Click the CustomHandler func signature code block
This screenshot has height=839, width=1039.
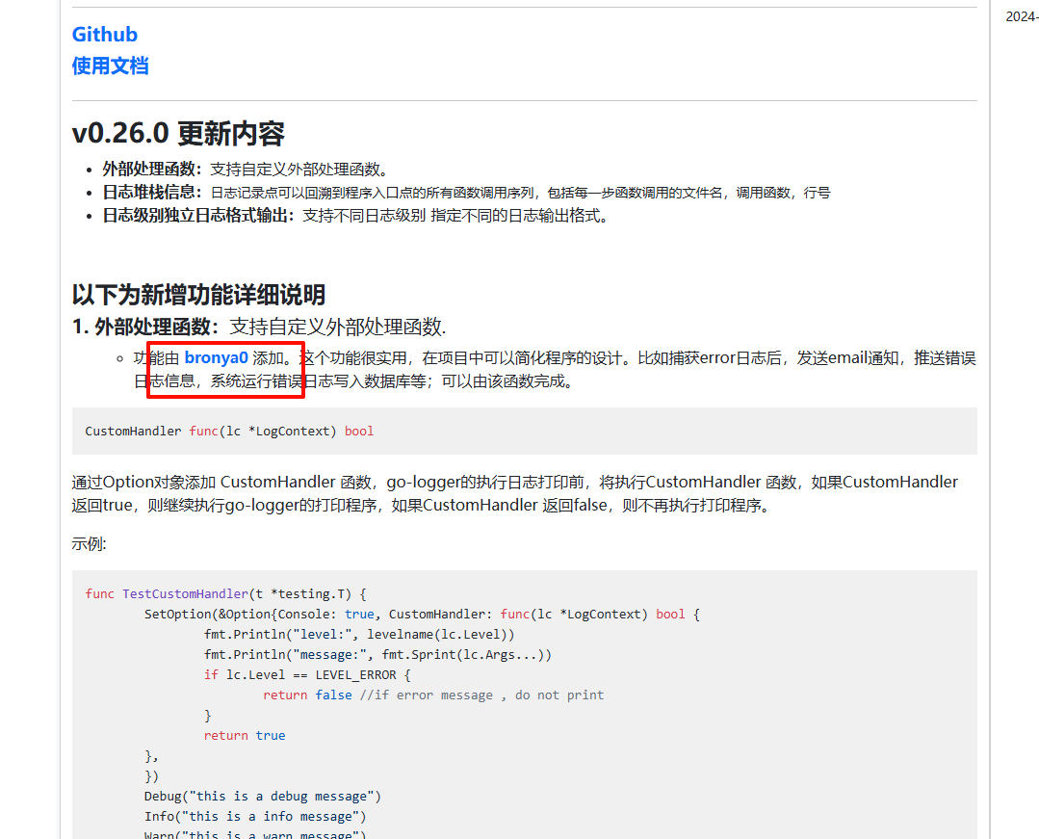point(229,432)
